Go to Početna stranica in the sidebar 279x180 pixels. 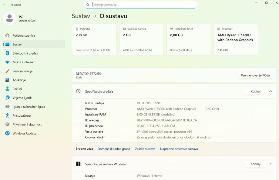[24, 35]
